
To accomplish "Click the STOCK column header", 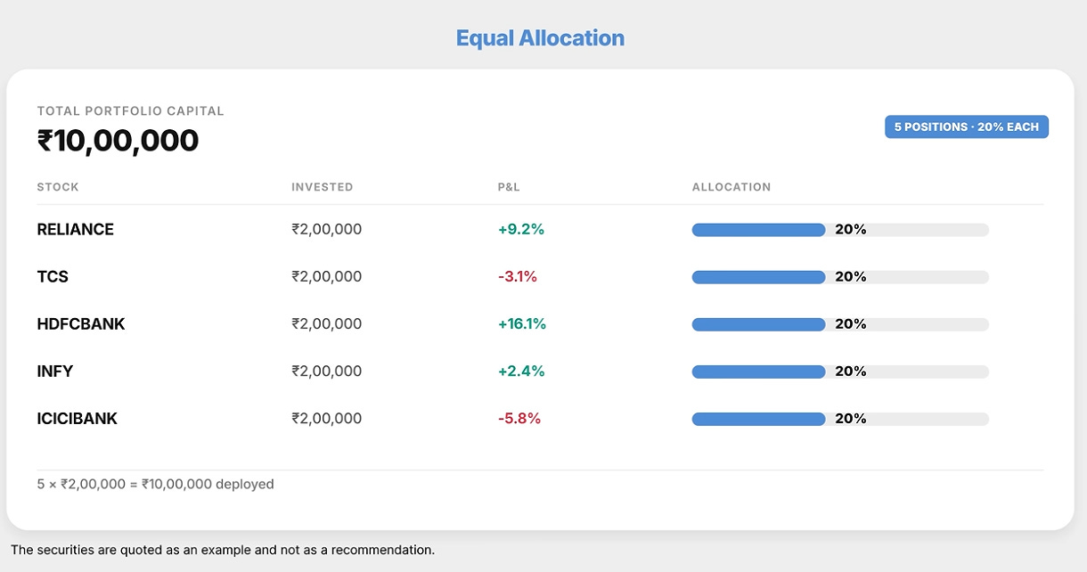I will 58,187.
